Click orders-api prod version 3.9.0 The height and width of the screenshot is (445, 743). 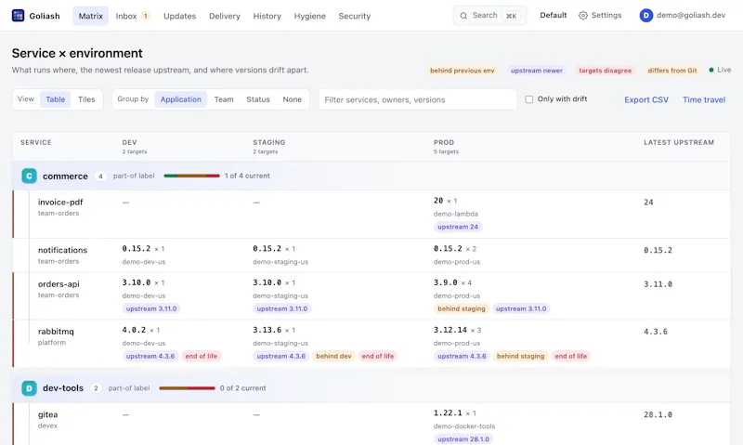[x=446, y=282]
